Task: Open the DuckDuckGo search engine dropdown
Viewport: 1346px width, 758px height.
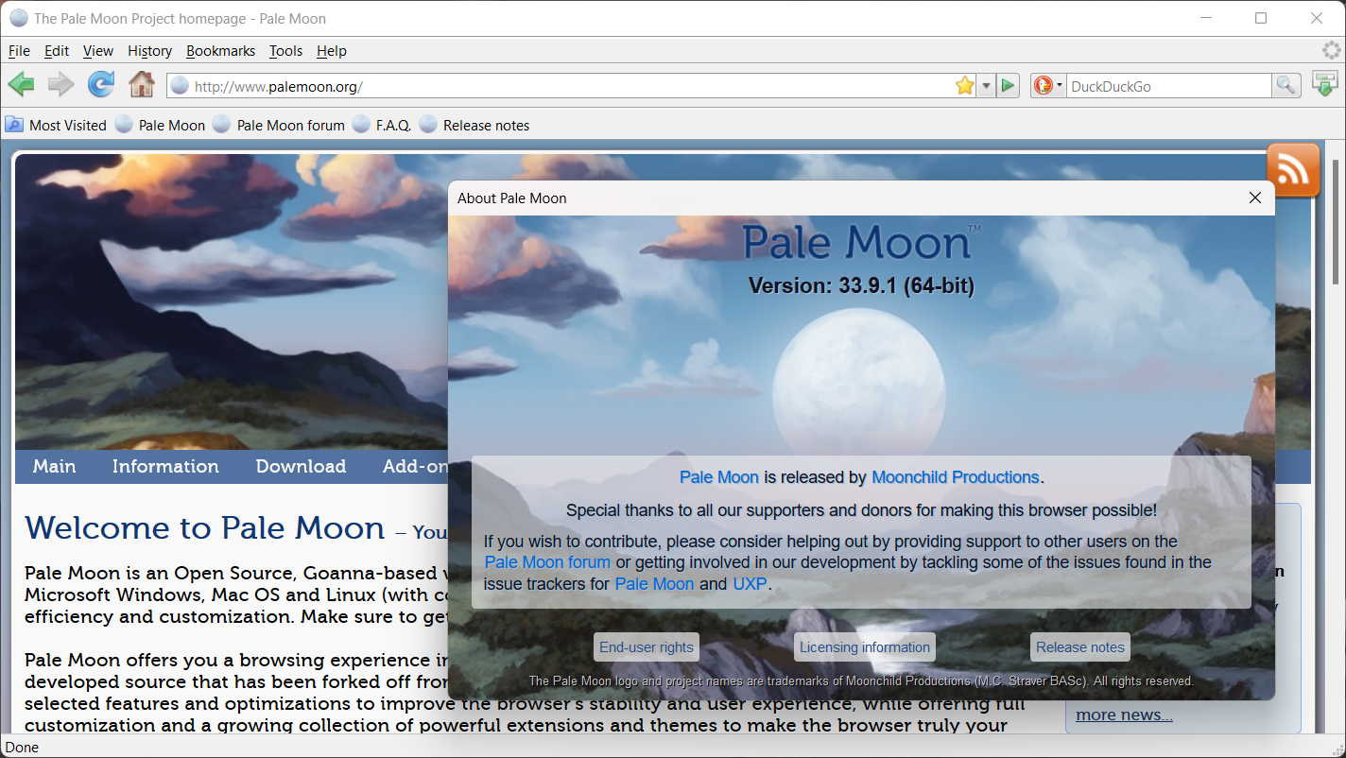Action: click(x=1047, y=86)
